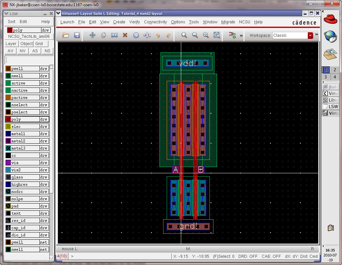Click the red X Delete icon
This screenshot has height=265, width=342.
coord(125,35)
